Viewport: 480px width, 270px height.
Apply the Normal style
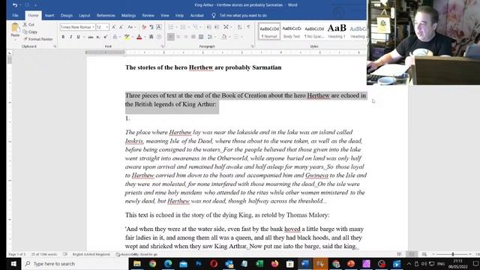point(269,31)
